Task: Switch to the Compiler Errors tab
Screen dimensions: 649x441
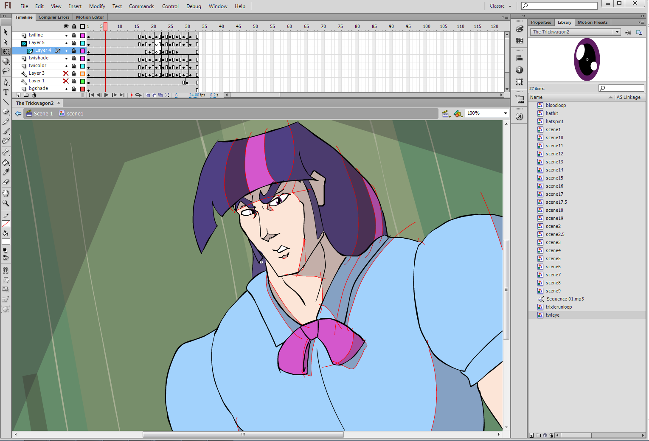Action: click(54, 17)
